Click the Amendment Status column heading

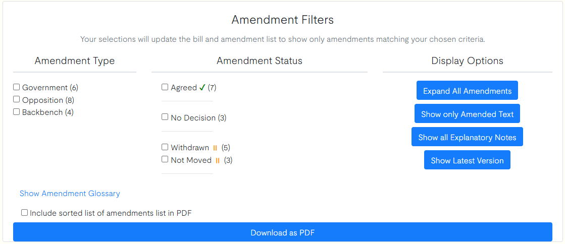pyautogui.click(x=260, y=61)
